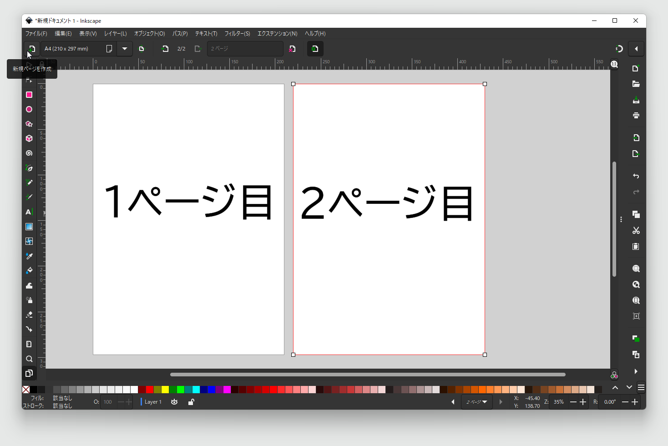Open the Export dialog from the right sidebar
Screen dimensions: 668x446
point(636,153)
